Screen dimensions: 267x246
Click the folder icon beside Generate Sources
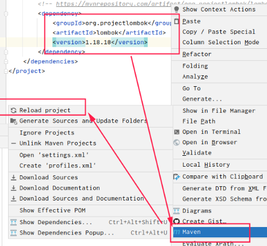[x=14, y=121]
